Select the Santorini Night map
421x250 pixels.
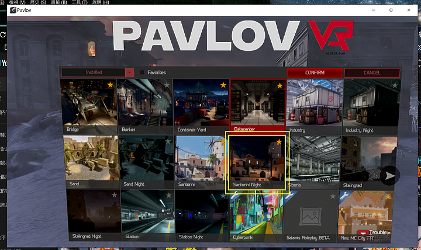point(257,162)
